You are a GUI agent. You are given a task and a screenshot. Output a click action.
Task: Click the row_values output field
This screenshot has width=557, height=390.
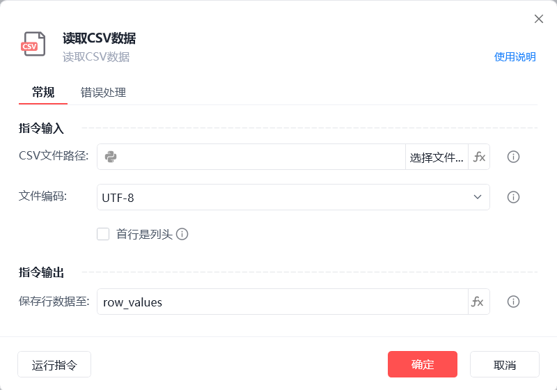pyautogui.click(x=283, y=302)
